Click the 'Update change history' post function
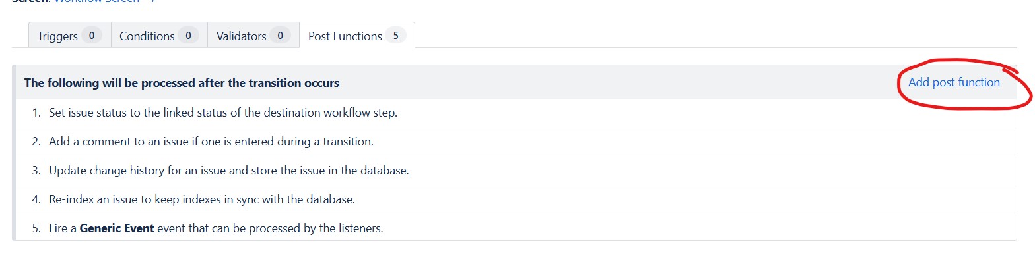This screenshot has width=1035, height=264. (229, 171)
